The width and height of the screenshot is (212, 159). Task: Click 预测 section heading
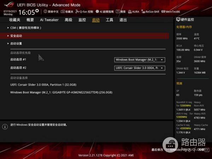(x=179, y=83)
